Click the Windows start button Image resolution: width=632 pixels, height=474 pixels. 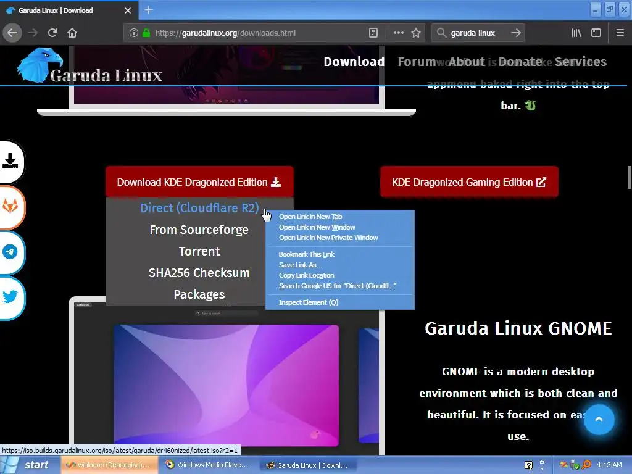[30, 465]
